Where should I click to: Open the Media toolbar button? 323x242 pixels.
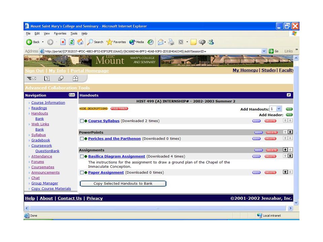click(x=136, y=42)
